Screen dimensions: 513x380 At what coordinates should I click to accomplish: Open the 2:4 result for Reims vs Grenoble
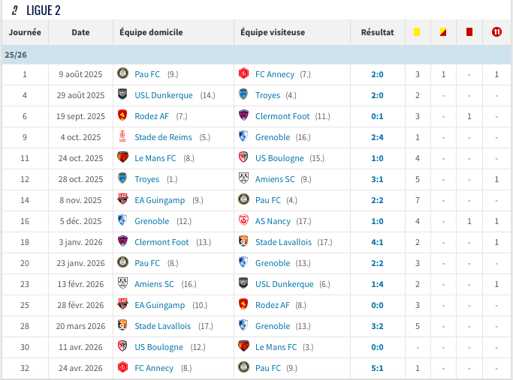coord(377,137)
